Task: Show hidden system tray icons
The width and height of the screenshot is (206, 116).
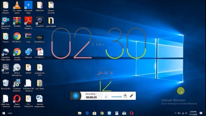Action: click(175, 113)
